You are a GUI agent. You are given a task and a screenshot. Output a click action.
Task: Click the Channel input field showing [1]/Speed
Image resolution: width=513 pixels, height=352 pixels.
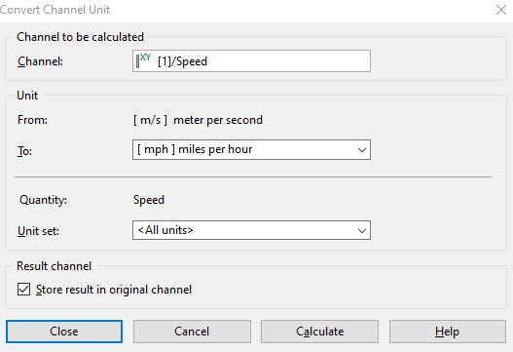coord(251,61)
